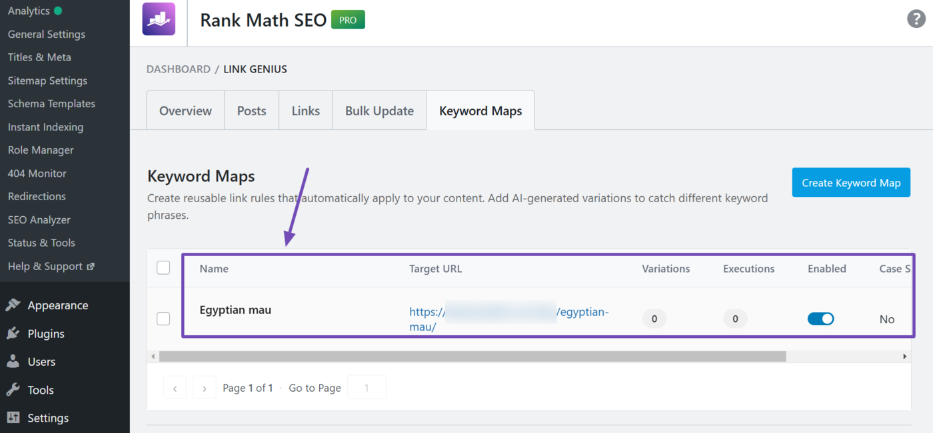
Task: Click the green Analytics status dot
Action: (x=58, y=11)
